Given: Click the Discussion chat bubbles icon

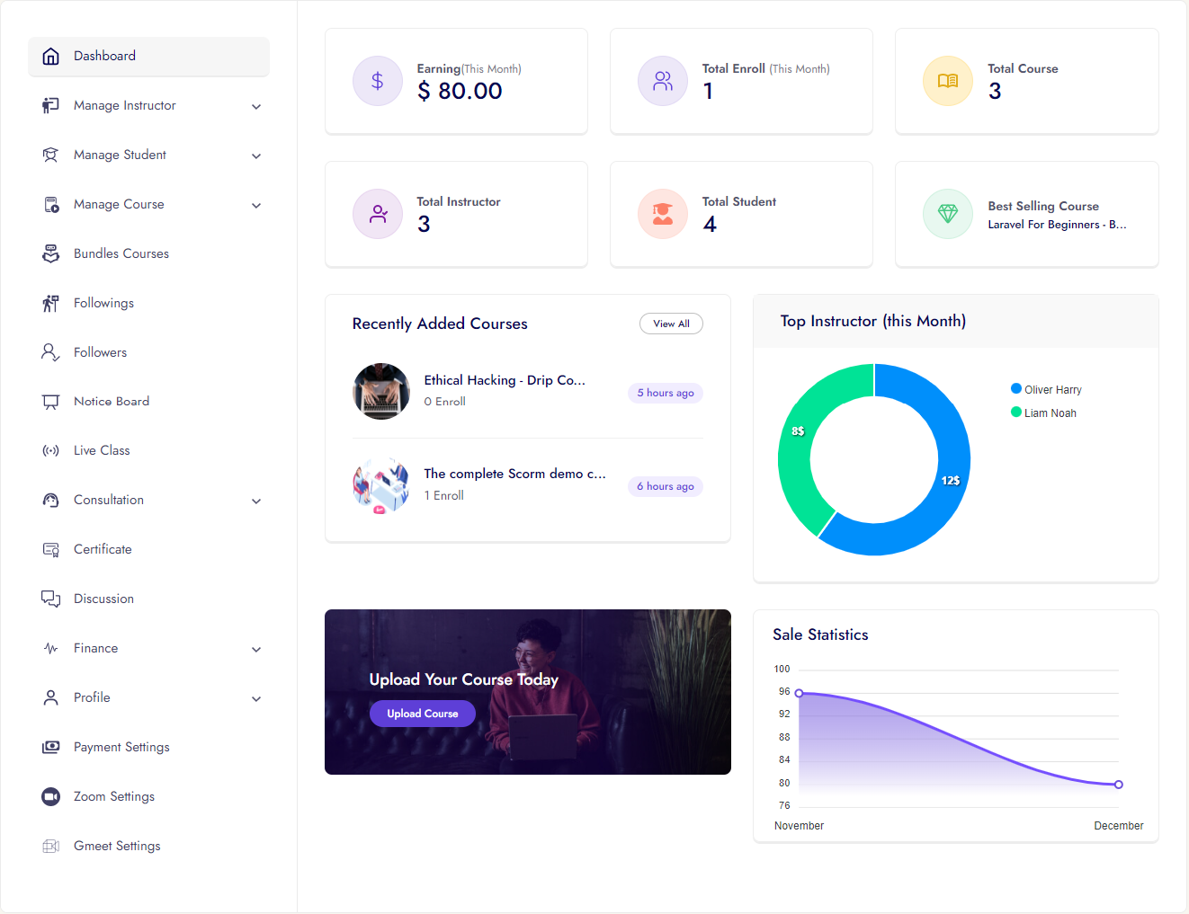Looking at the screenshot, I should point(51,599).
